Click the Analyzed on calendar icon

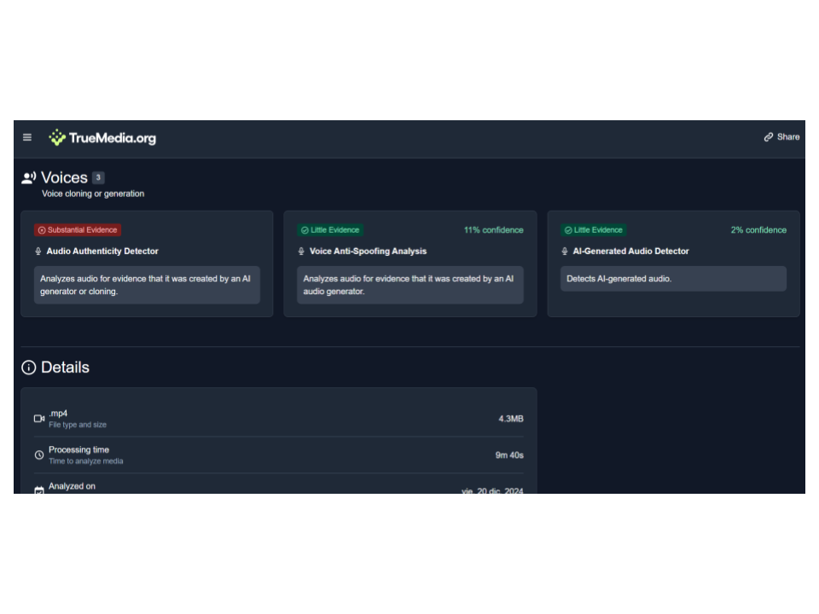[x=39, y=490]
